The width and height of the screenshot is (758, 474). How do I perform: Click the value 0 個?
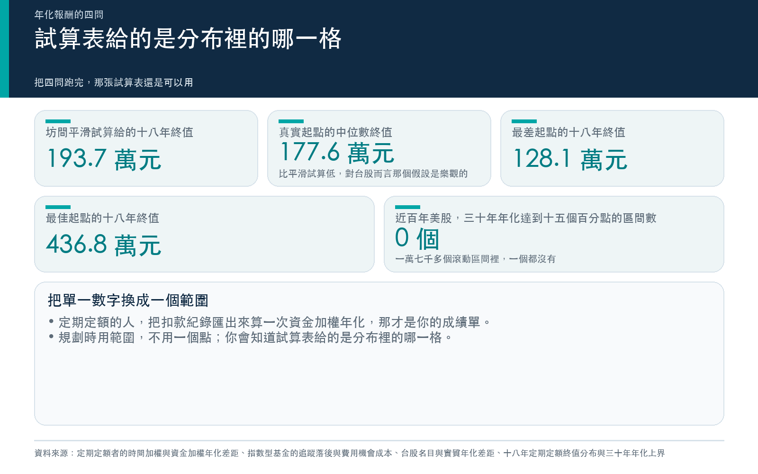coord(417,238)
